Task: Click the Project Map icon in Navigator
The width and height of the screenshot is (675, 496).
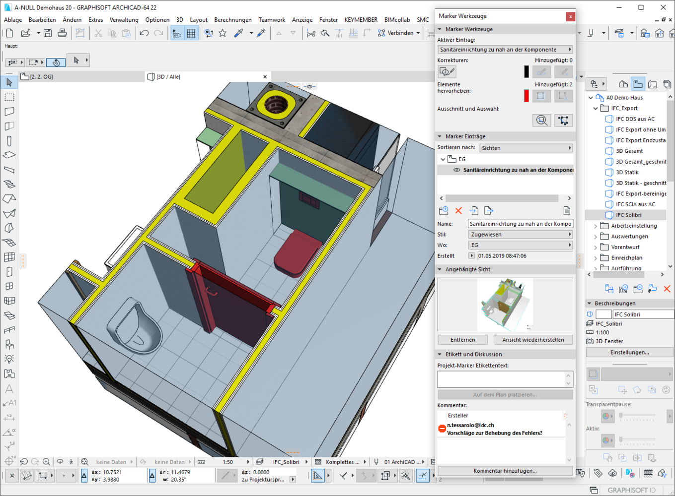Action: click(623, 84)
